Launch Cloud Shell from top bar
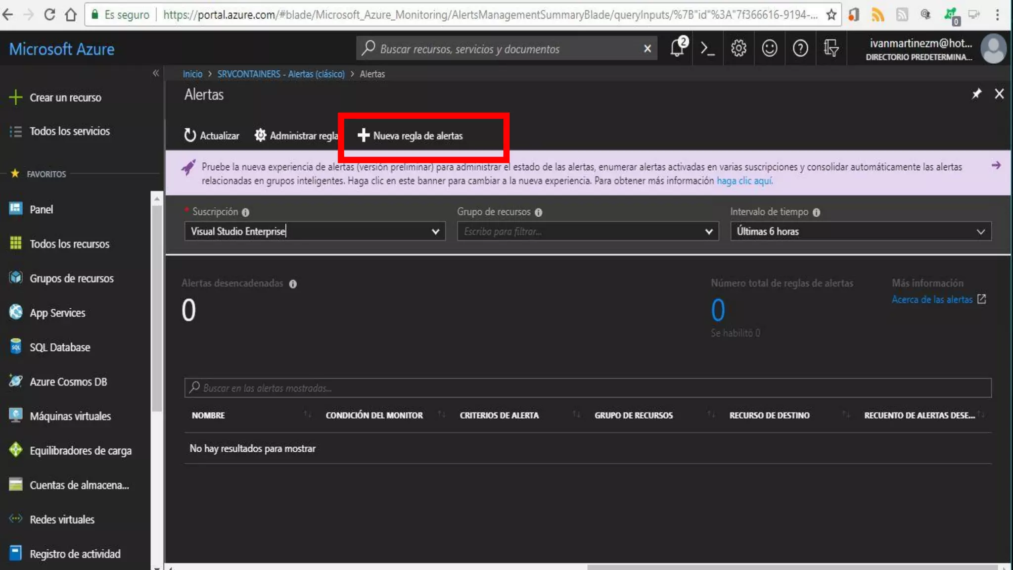 click(x=707, y=48)
